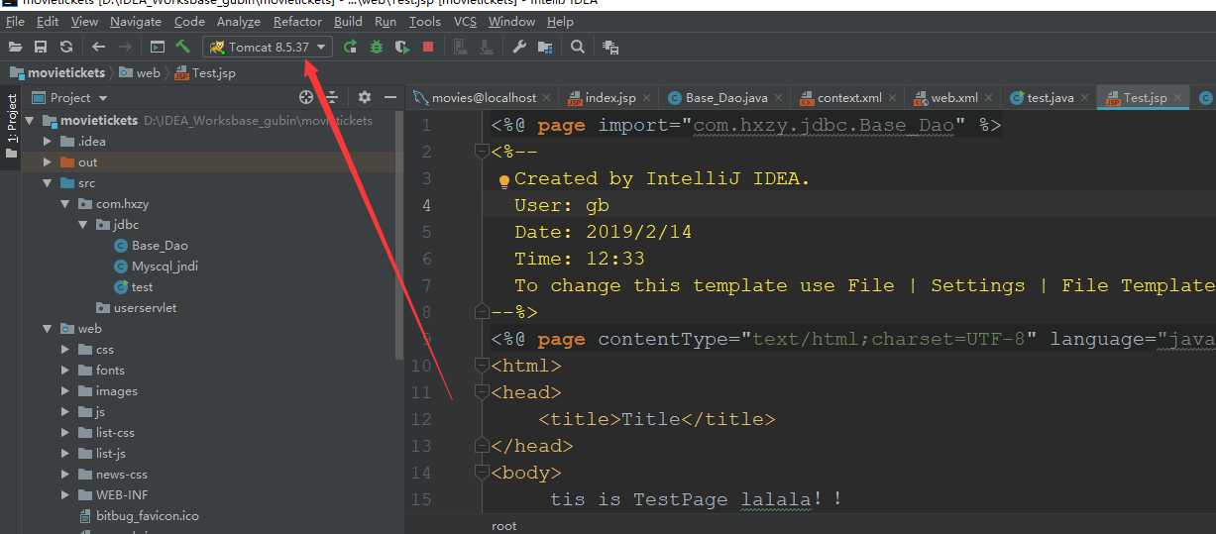Select Base_Dao class in project tree
Viewport: 1216px width, 534px height.
pos(151,246)
